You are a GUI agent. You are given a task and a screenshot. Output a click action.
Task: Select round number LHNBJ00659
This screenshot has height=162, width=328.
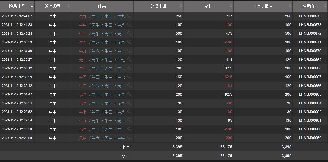click(310, 138)
